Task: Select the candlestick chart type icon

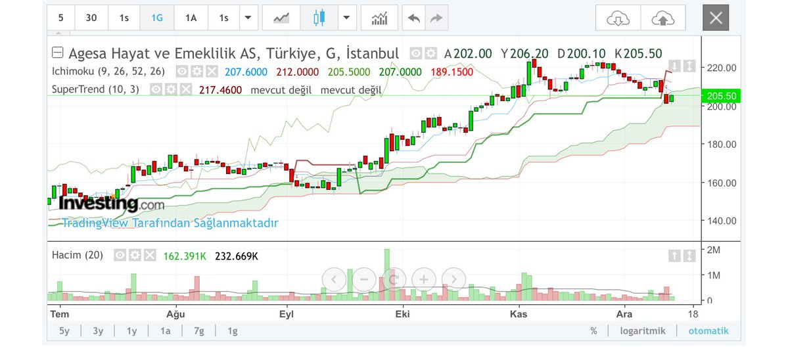Action: (319, 18)
